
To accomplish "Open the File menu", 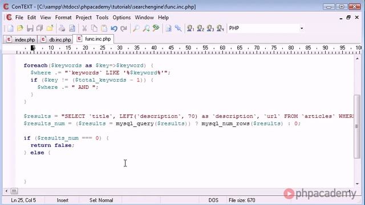I will coord(19,18).
